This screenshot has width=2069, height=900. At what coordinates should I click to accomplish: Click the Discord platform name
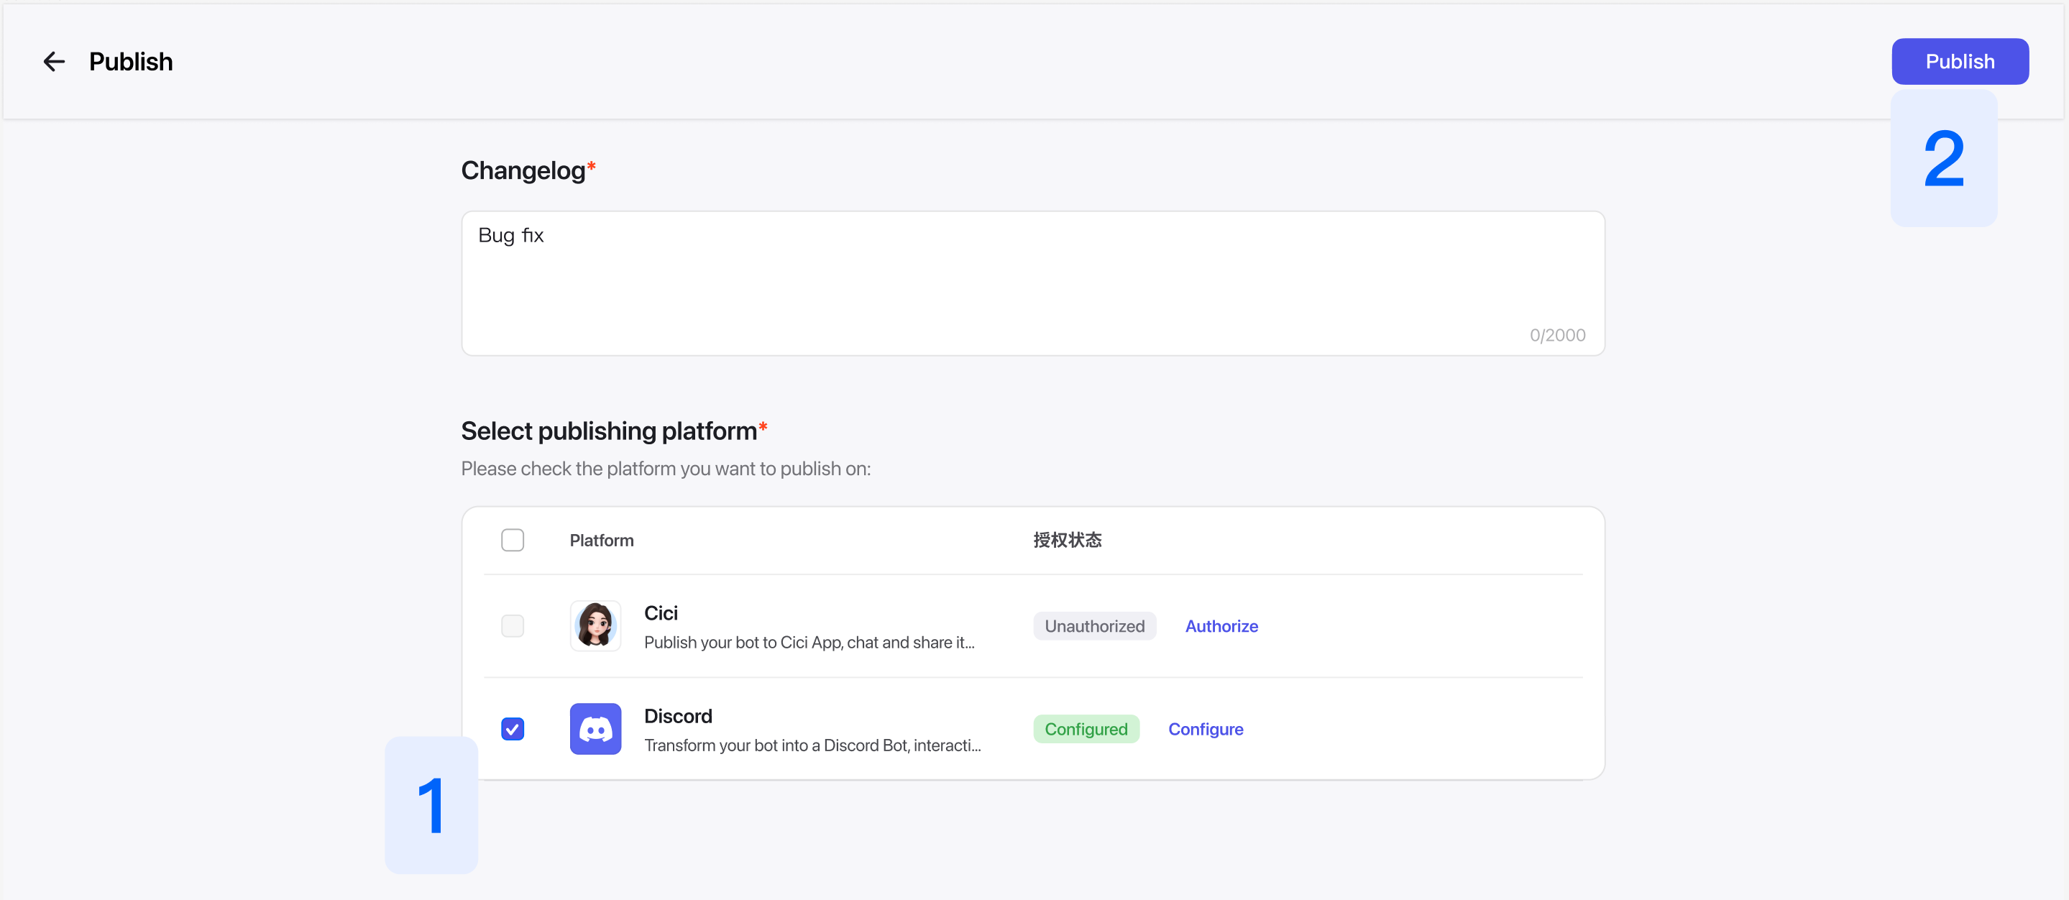(x=678, y=715)
